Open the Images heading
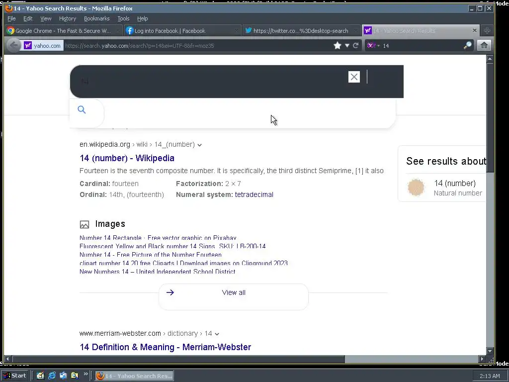509x382 pixels. [110, 224]
